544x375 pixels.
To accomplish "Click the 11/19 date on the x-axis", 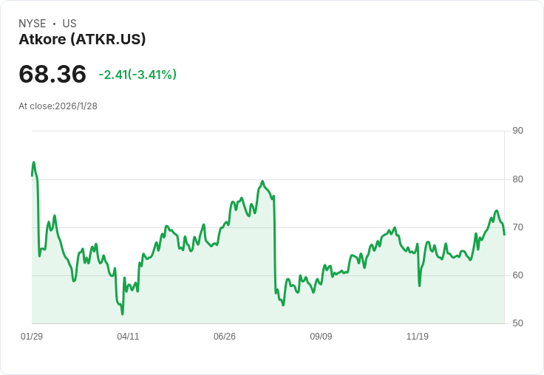I will [x=418, y=336].
